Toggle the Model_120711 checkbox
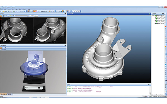The height and width of the screenshot is (104, 167). tap(154, 16)
